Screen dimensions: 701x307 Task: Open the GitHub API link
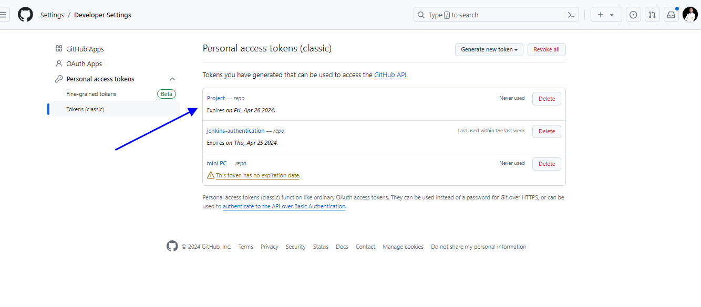coord(390,75)
